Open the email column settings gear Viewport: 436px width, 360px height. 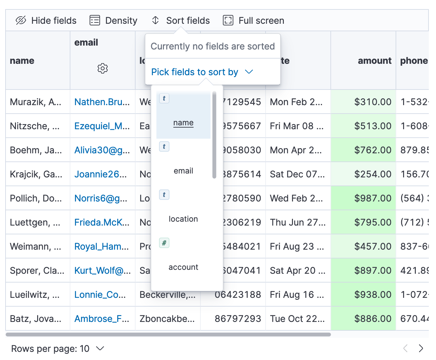(x=103, y=68)
